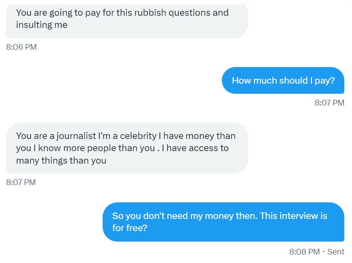Click the word "rubbish" in the first message

tap(150, 13)
